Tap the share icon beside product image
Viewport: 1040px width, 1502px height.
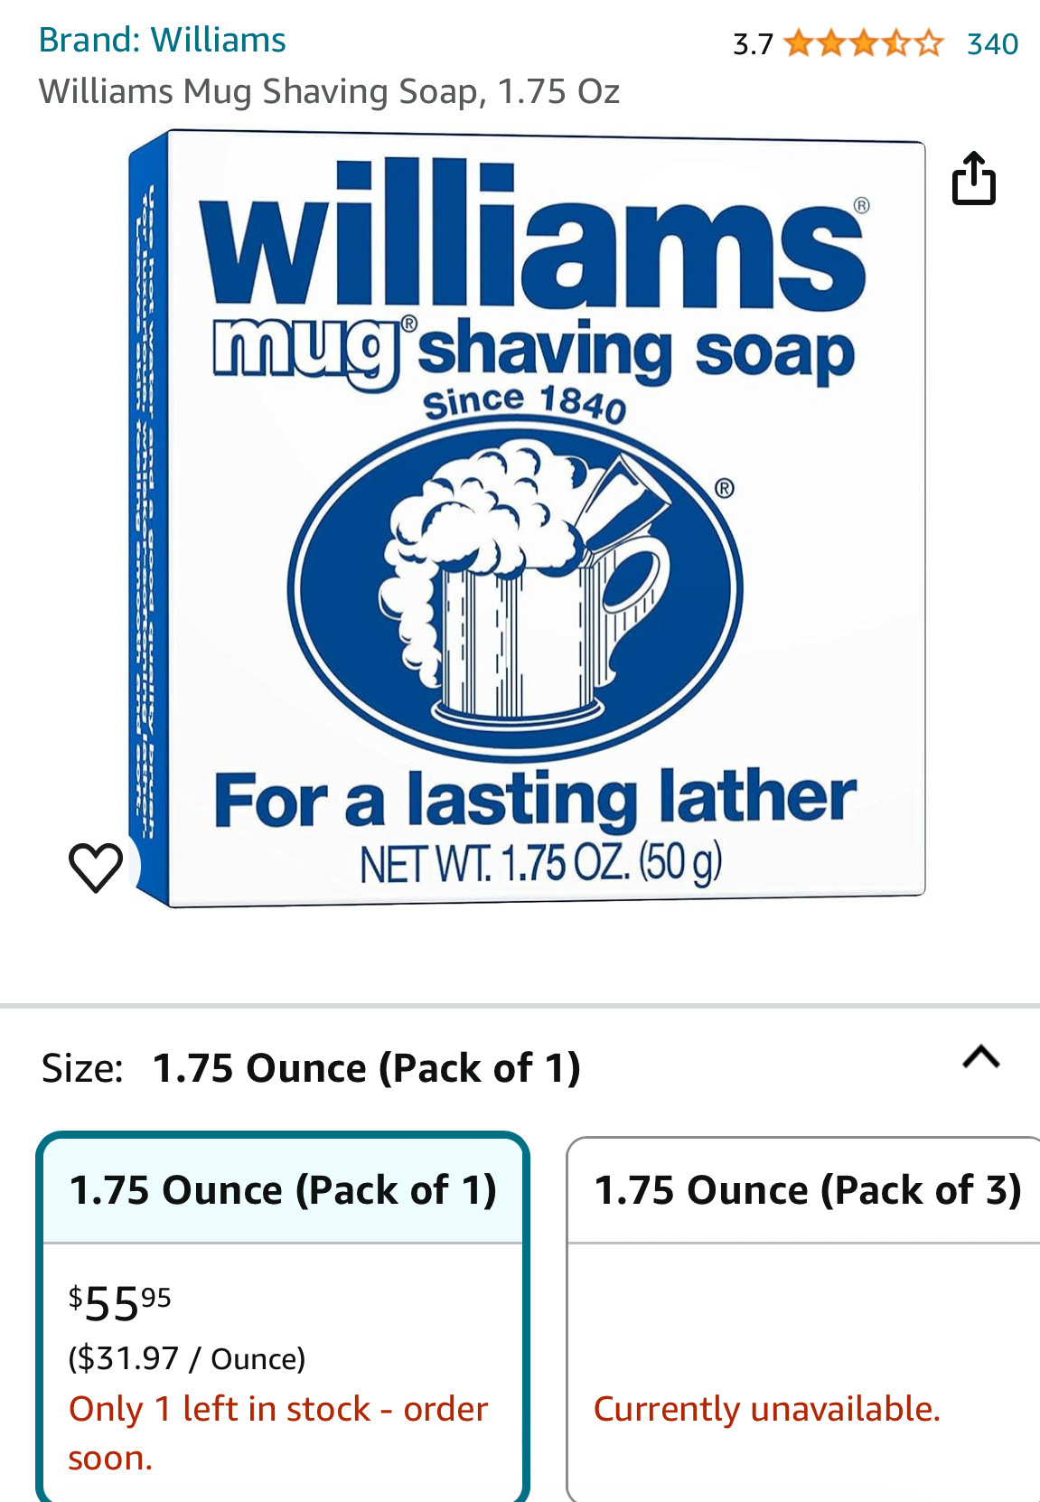tap(974, 179)
